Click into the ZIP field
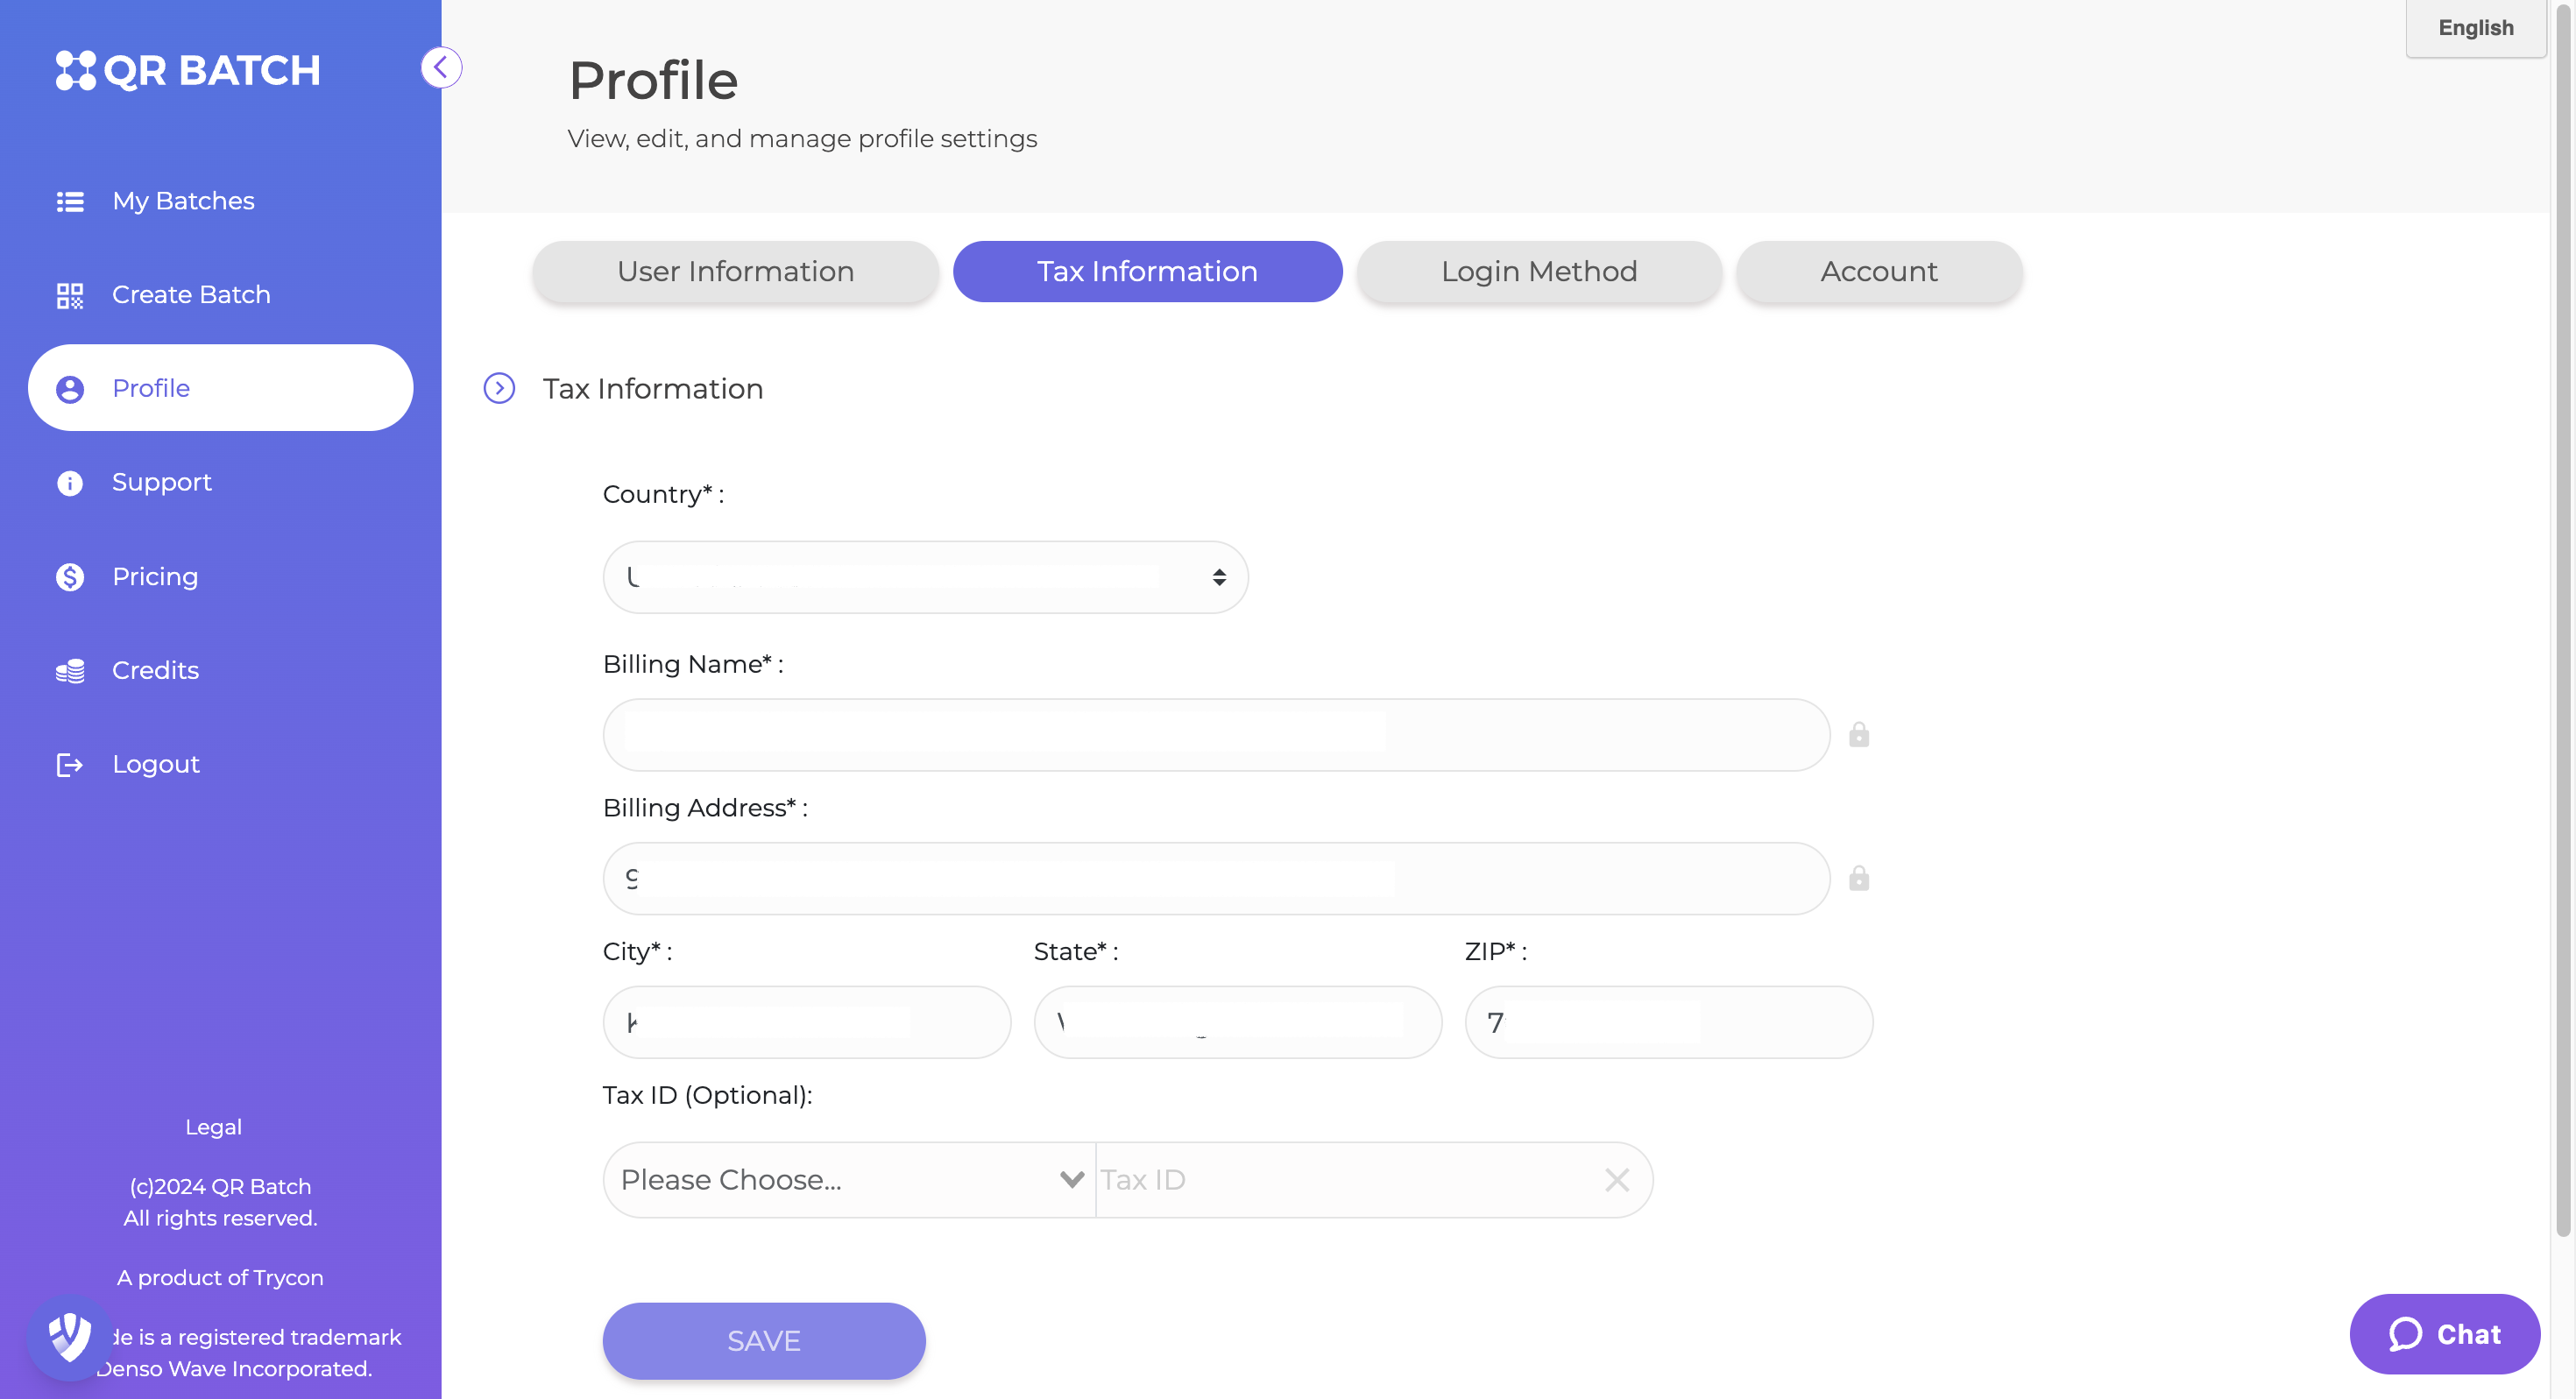The image size is (2576, 1399). click(1669, 1022)
